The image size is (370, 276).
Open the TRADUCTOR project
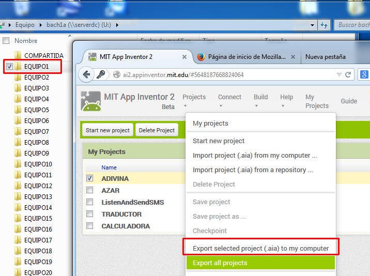[x=121, y=214]
